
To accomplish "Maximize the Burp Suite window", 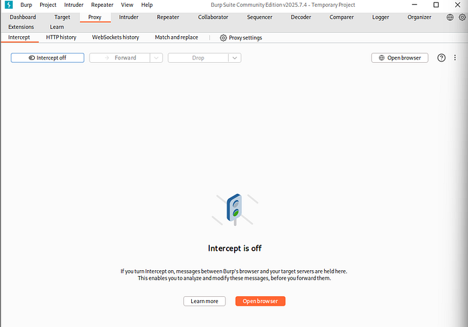I will (436, 5).
